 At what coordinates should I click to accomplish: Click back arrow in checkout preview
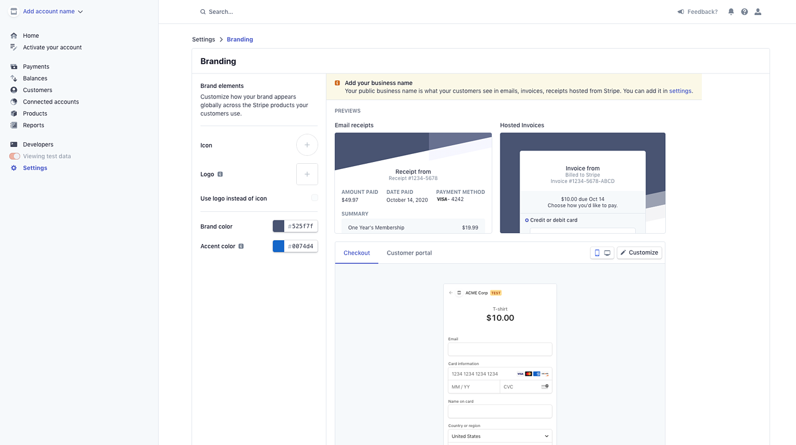tap(451, 293)
